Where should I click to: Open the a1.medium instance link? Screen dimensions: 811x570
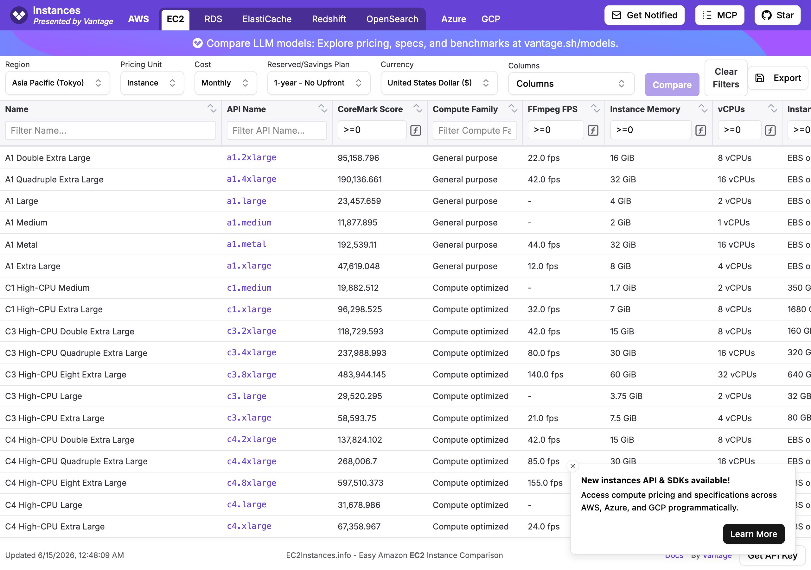click(249, 223)
